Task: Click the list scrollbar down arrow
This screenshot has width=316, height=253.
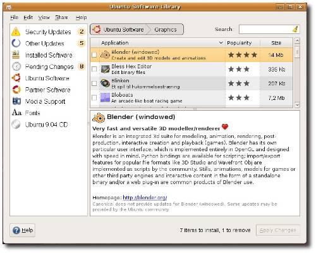Action: (297, 105)
